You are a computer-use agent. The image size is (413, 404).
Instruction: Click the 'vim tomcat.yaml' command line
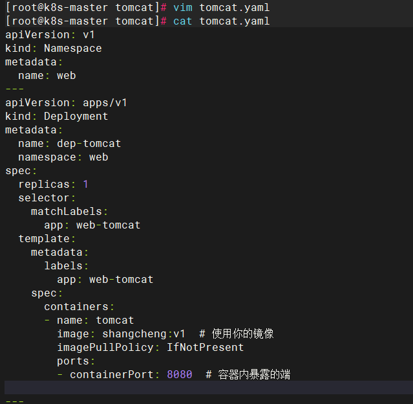[x=138, y=7]
